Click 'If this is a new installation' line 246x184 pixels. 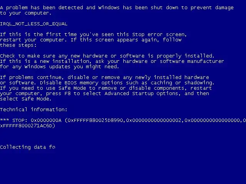tap(112, 61)
